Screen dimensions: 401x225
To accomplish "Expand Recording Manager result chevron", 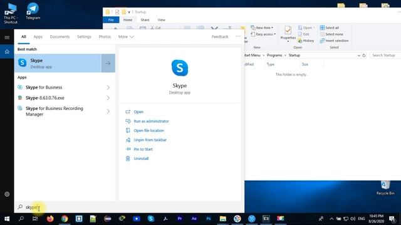I will click(x=108, y=111).
